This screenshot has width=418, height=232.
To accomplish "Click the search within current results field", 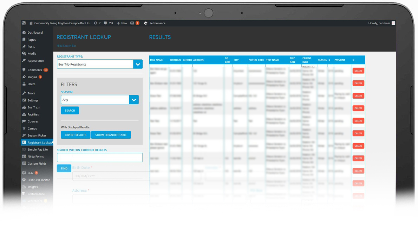I will coord(100,158).
